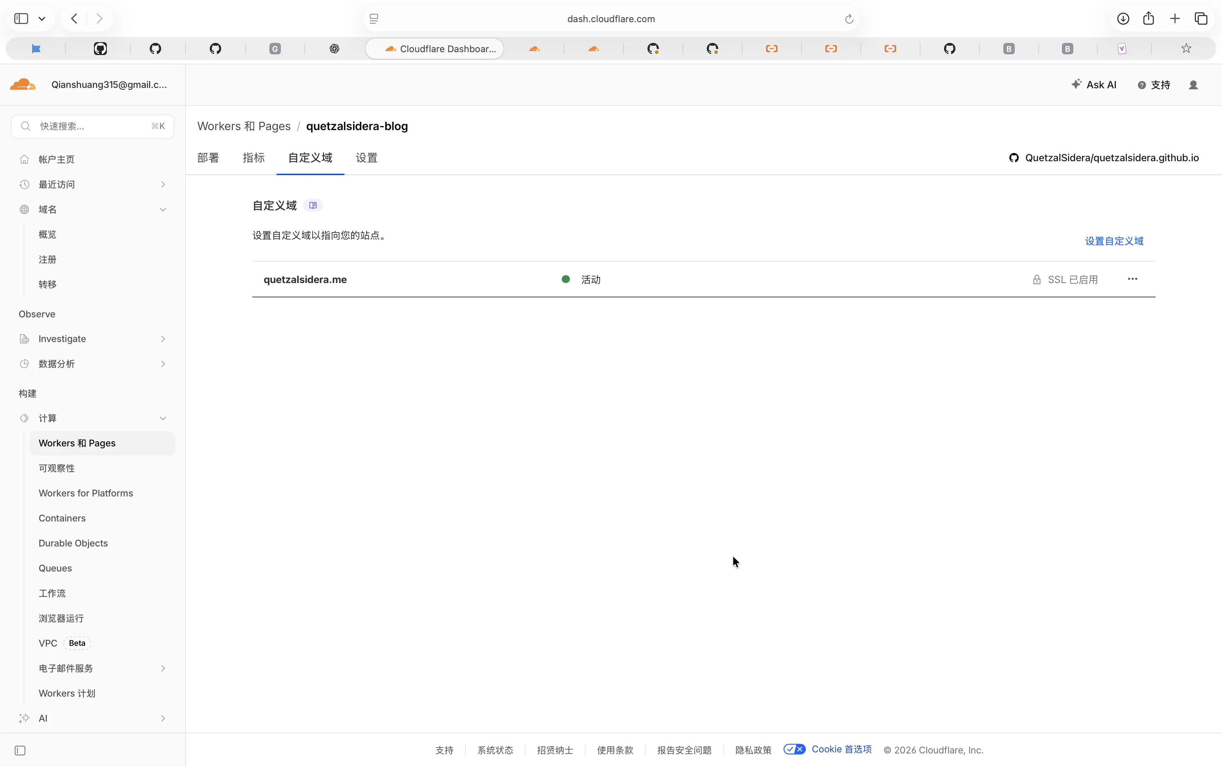Click the page reader icon in address bar

(374, 19)
